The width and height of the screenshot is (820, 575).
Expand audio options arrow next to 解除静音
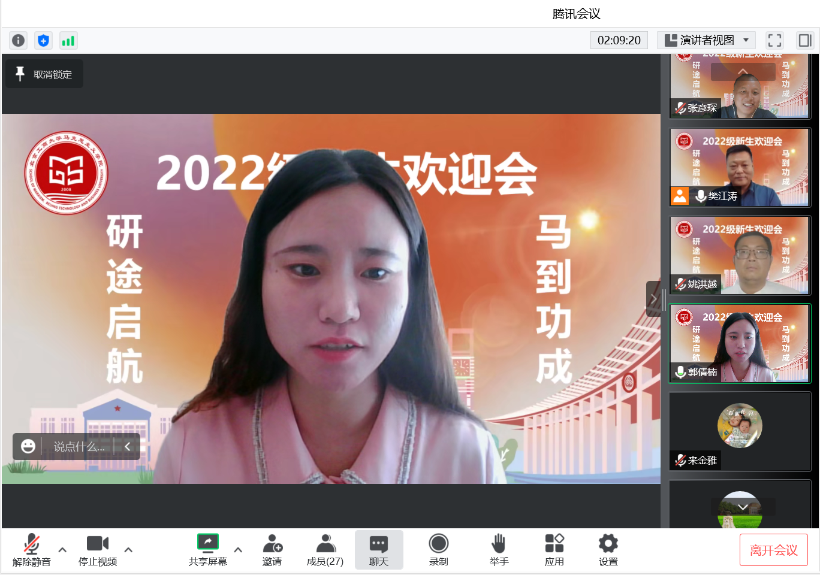point(62,549)
